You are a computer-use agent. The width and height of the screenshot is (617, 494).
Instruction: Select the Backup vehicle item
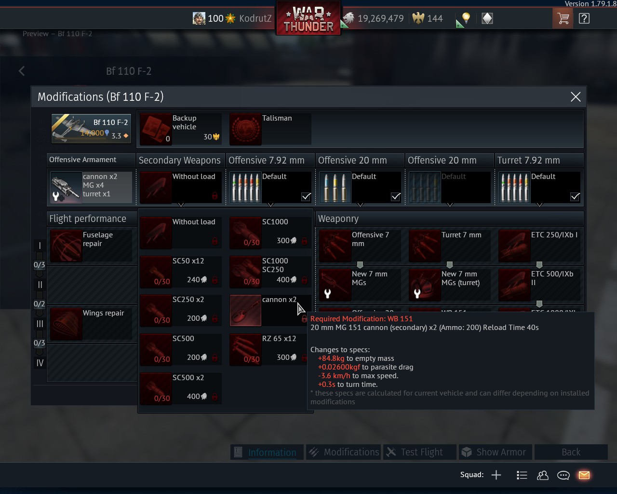tap(181, 129)
